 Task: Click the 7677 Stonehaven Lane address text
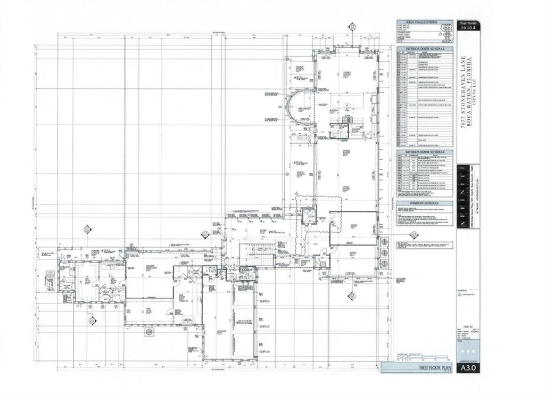pos(465,91)
